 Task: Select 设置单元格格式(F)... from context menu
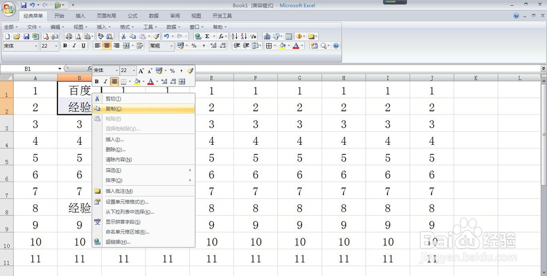tap(143, 202)
